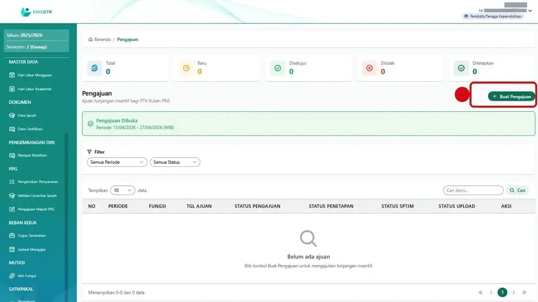Click the Data Sertifikasi icon
Screen dimensions: 538x302
point(12,129)
